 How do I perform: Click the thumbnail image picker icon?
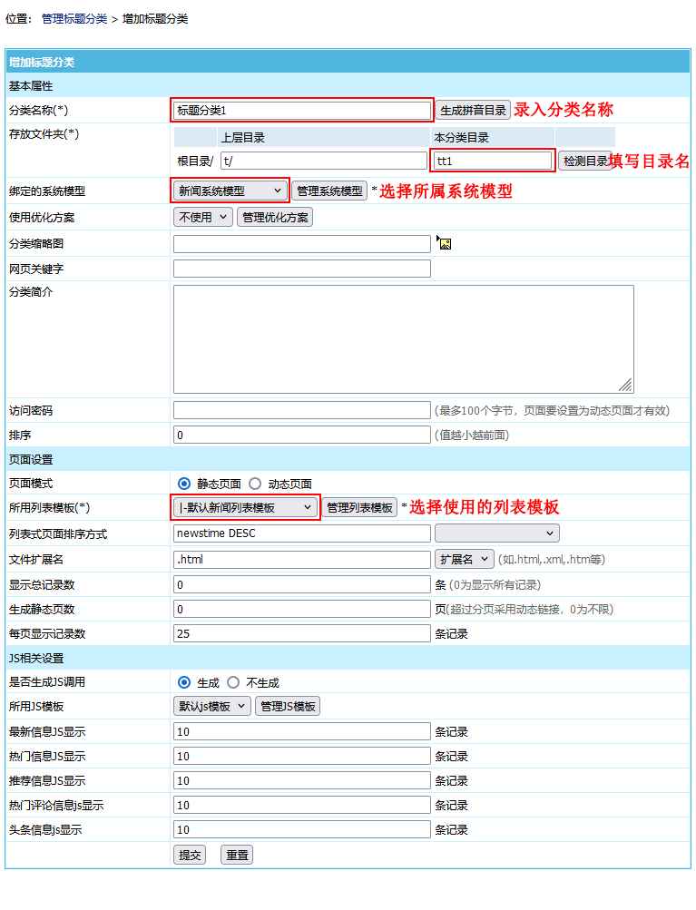[x=444, y=242]
